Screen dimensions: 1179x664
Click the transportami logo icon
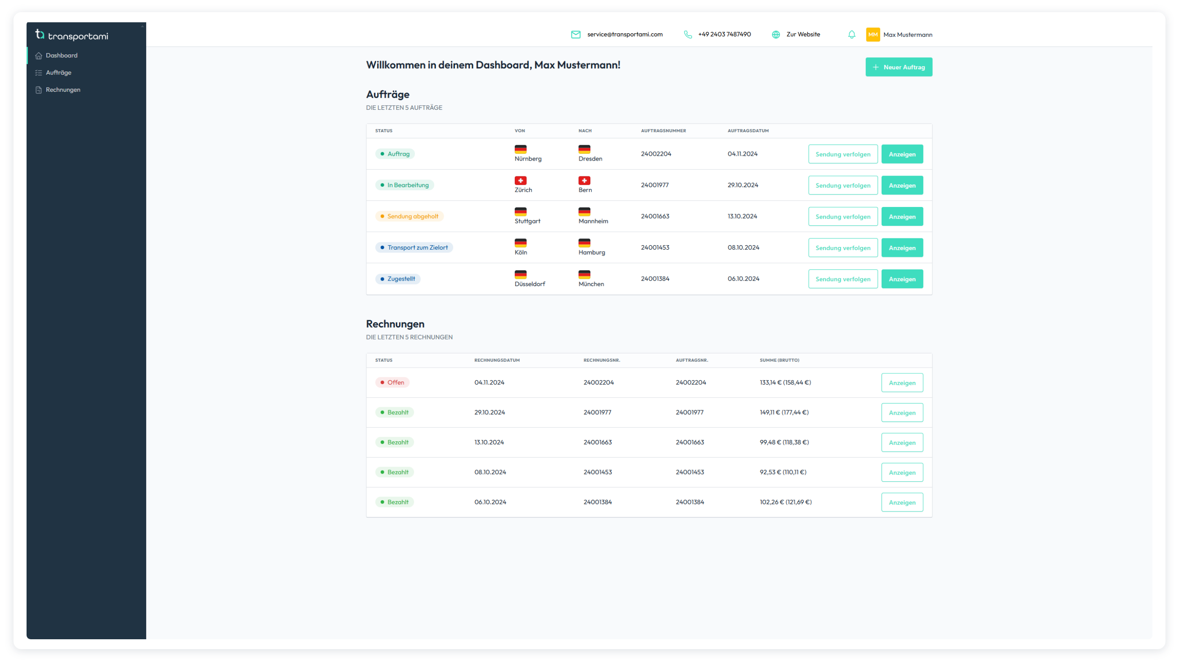pyautogui.click(x=40, y=34)
